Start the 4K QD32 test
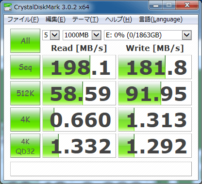The height and width of the screenshot is (184, 202). point(25,146)
